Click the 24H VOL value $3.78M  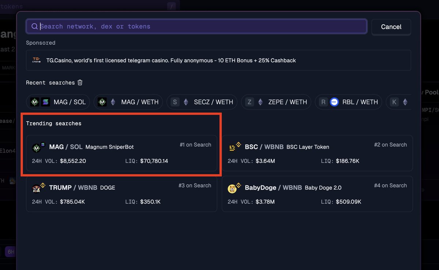265,202
